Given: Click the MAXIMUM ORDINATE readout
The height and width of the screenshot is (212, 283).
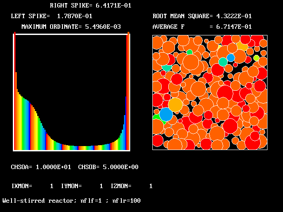Looking at the screenshot, I should [71, 27].
